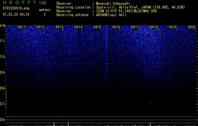198x126 pixels.
Task: Click the 0913 time marker
Action: tap(59, 27)
